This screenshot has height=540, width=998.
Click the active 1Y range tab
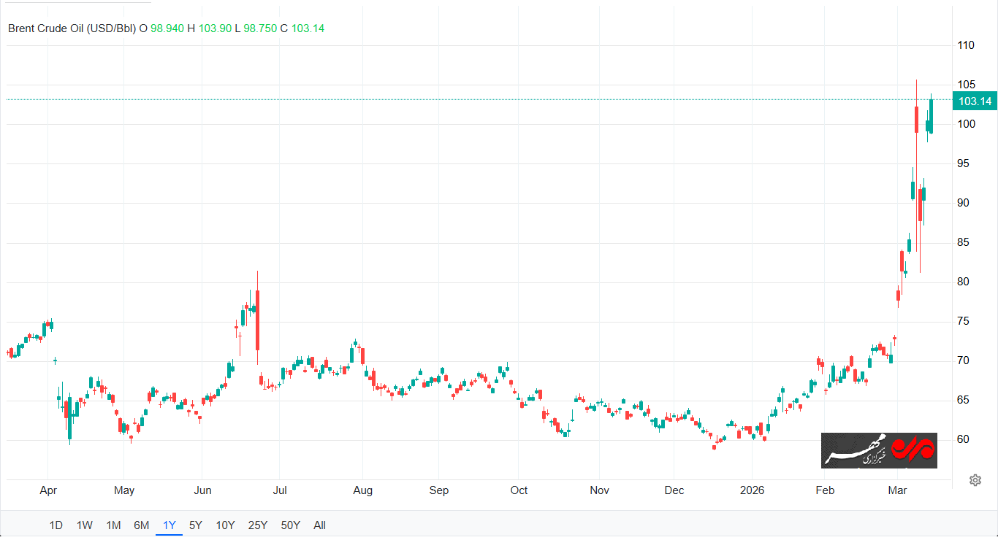(169, 525)
